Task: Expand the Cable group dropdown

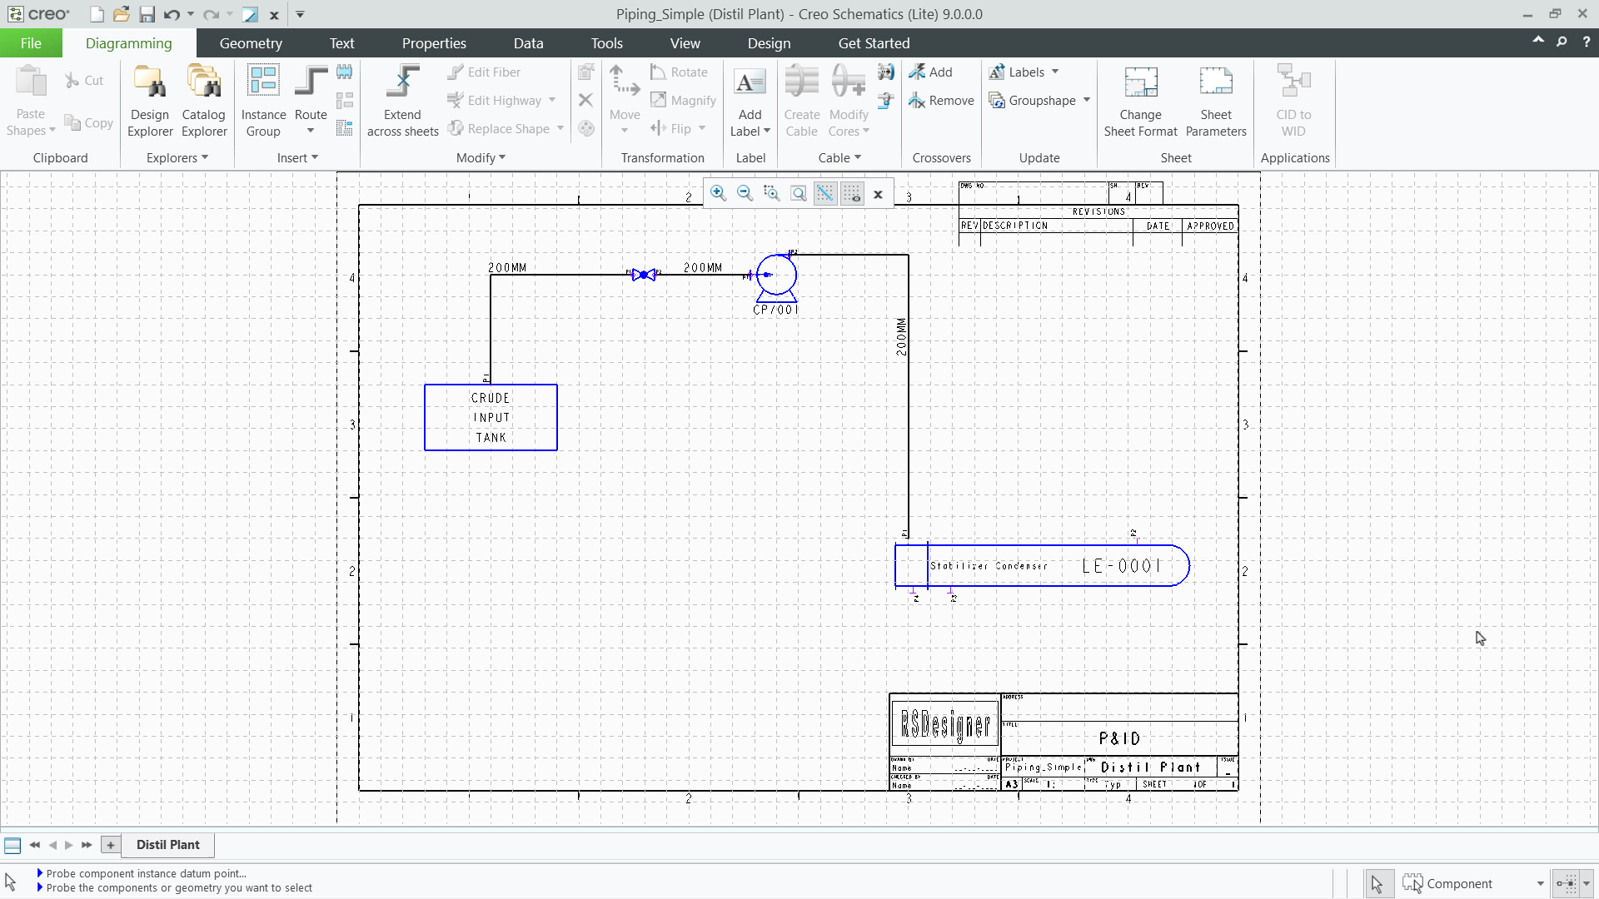Action: 839,158
